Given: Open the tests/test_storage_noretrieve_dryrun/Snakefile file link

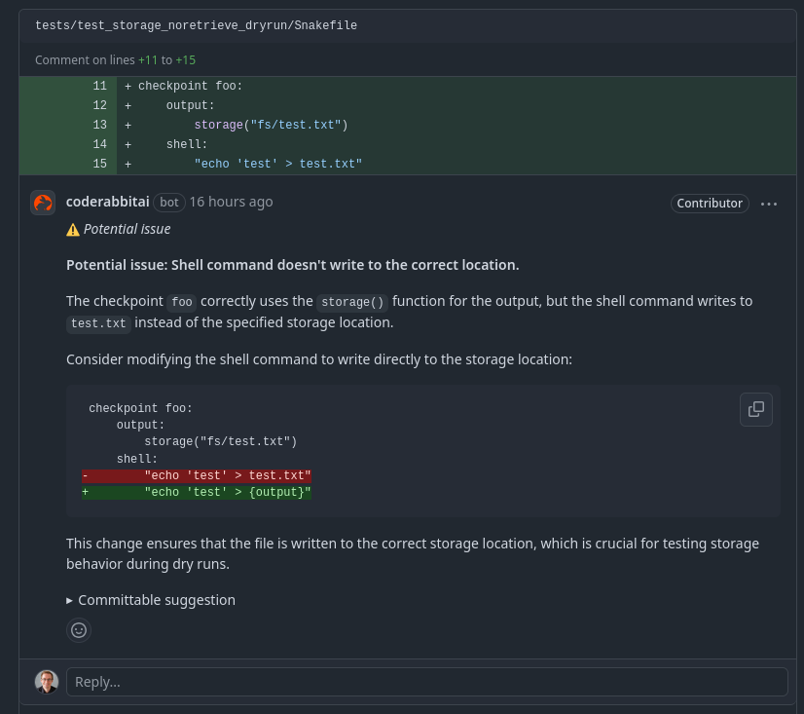Looking at the screenshot, I should [x=196, y=25].
